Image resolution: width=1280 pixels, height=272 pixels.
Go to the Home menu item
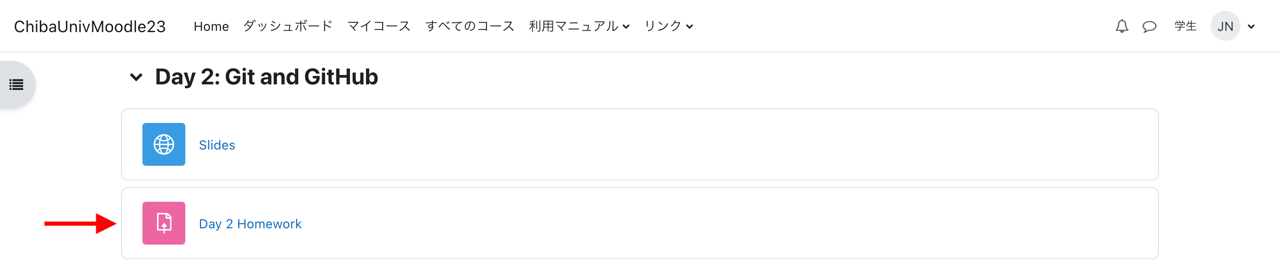coord(211,26)
